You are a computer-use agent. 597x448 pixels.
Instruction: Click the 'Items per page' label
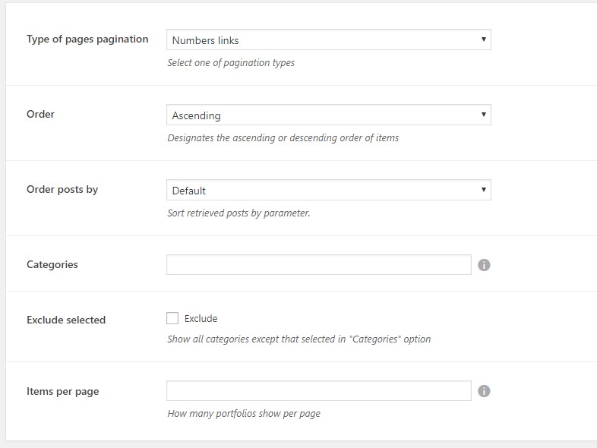[x=63, y=391]
